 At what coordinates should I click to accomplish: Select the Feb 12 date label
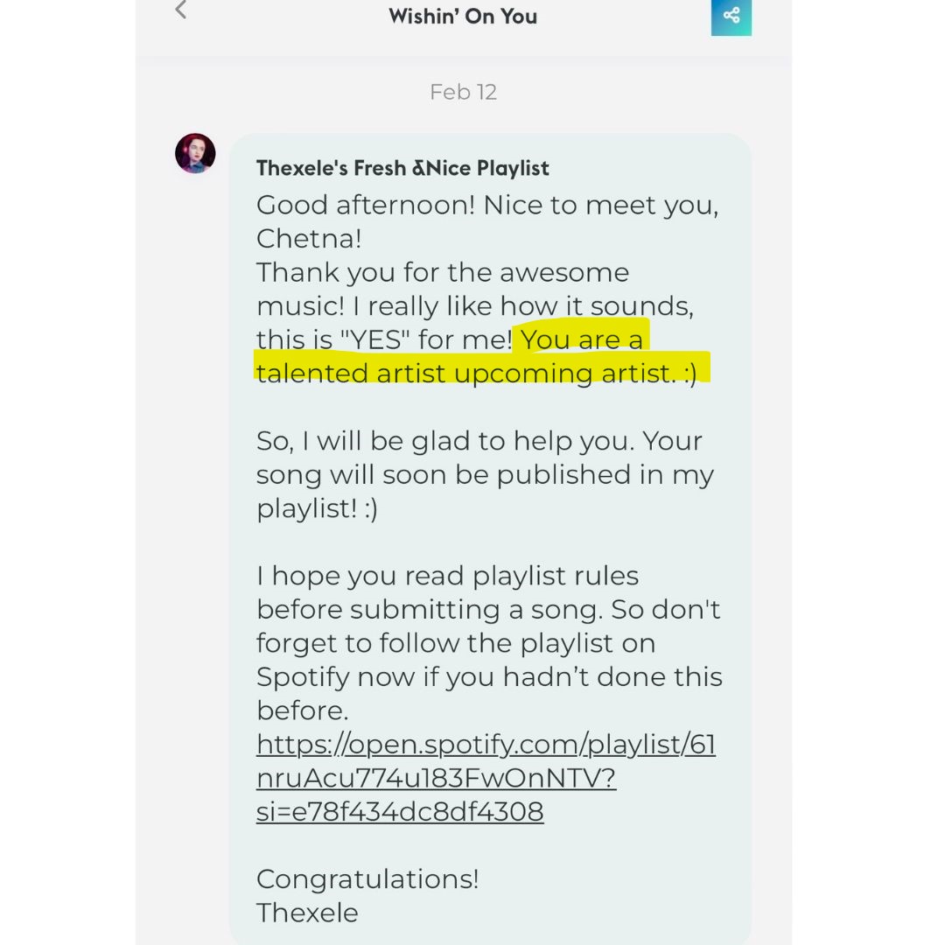(463, 92)
